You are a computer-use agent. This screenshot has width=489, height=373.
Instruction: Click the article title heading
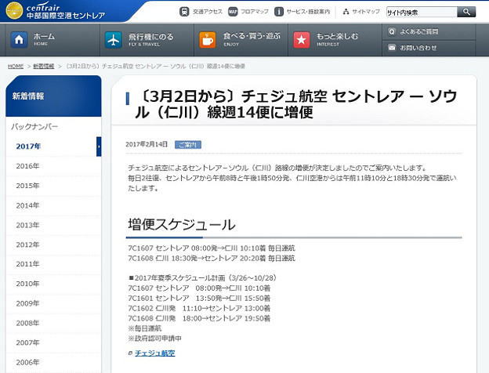[296, 104]
